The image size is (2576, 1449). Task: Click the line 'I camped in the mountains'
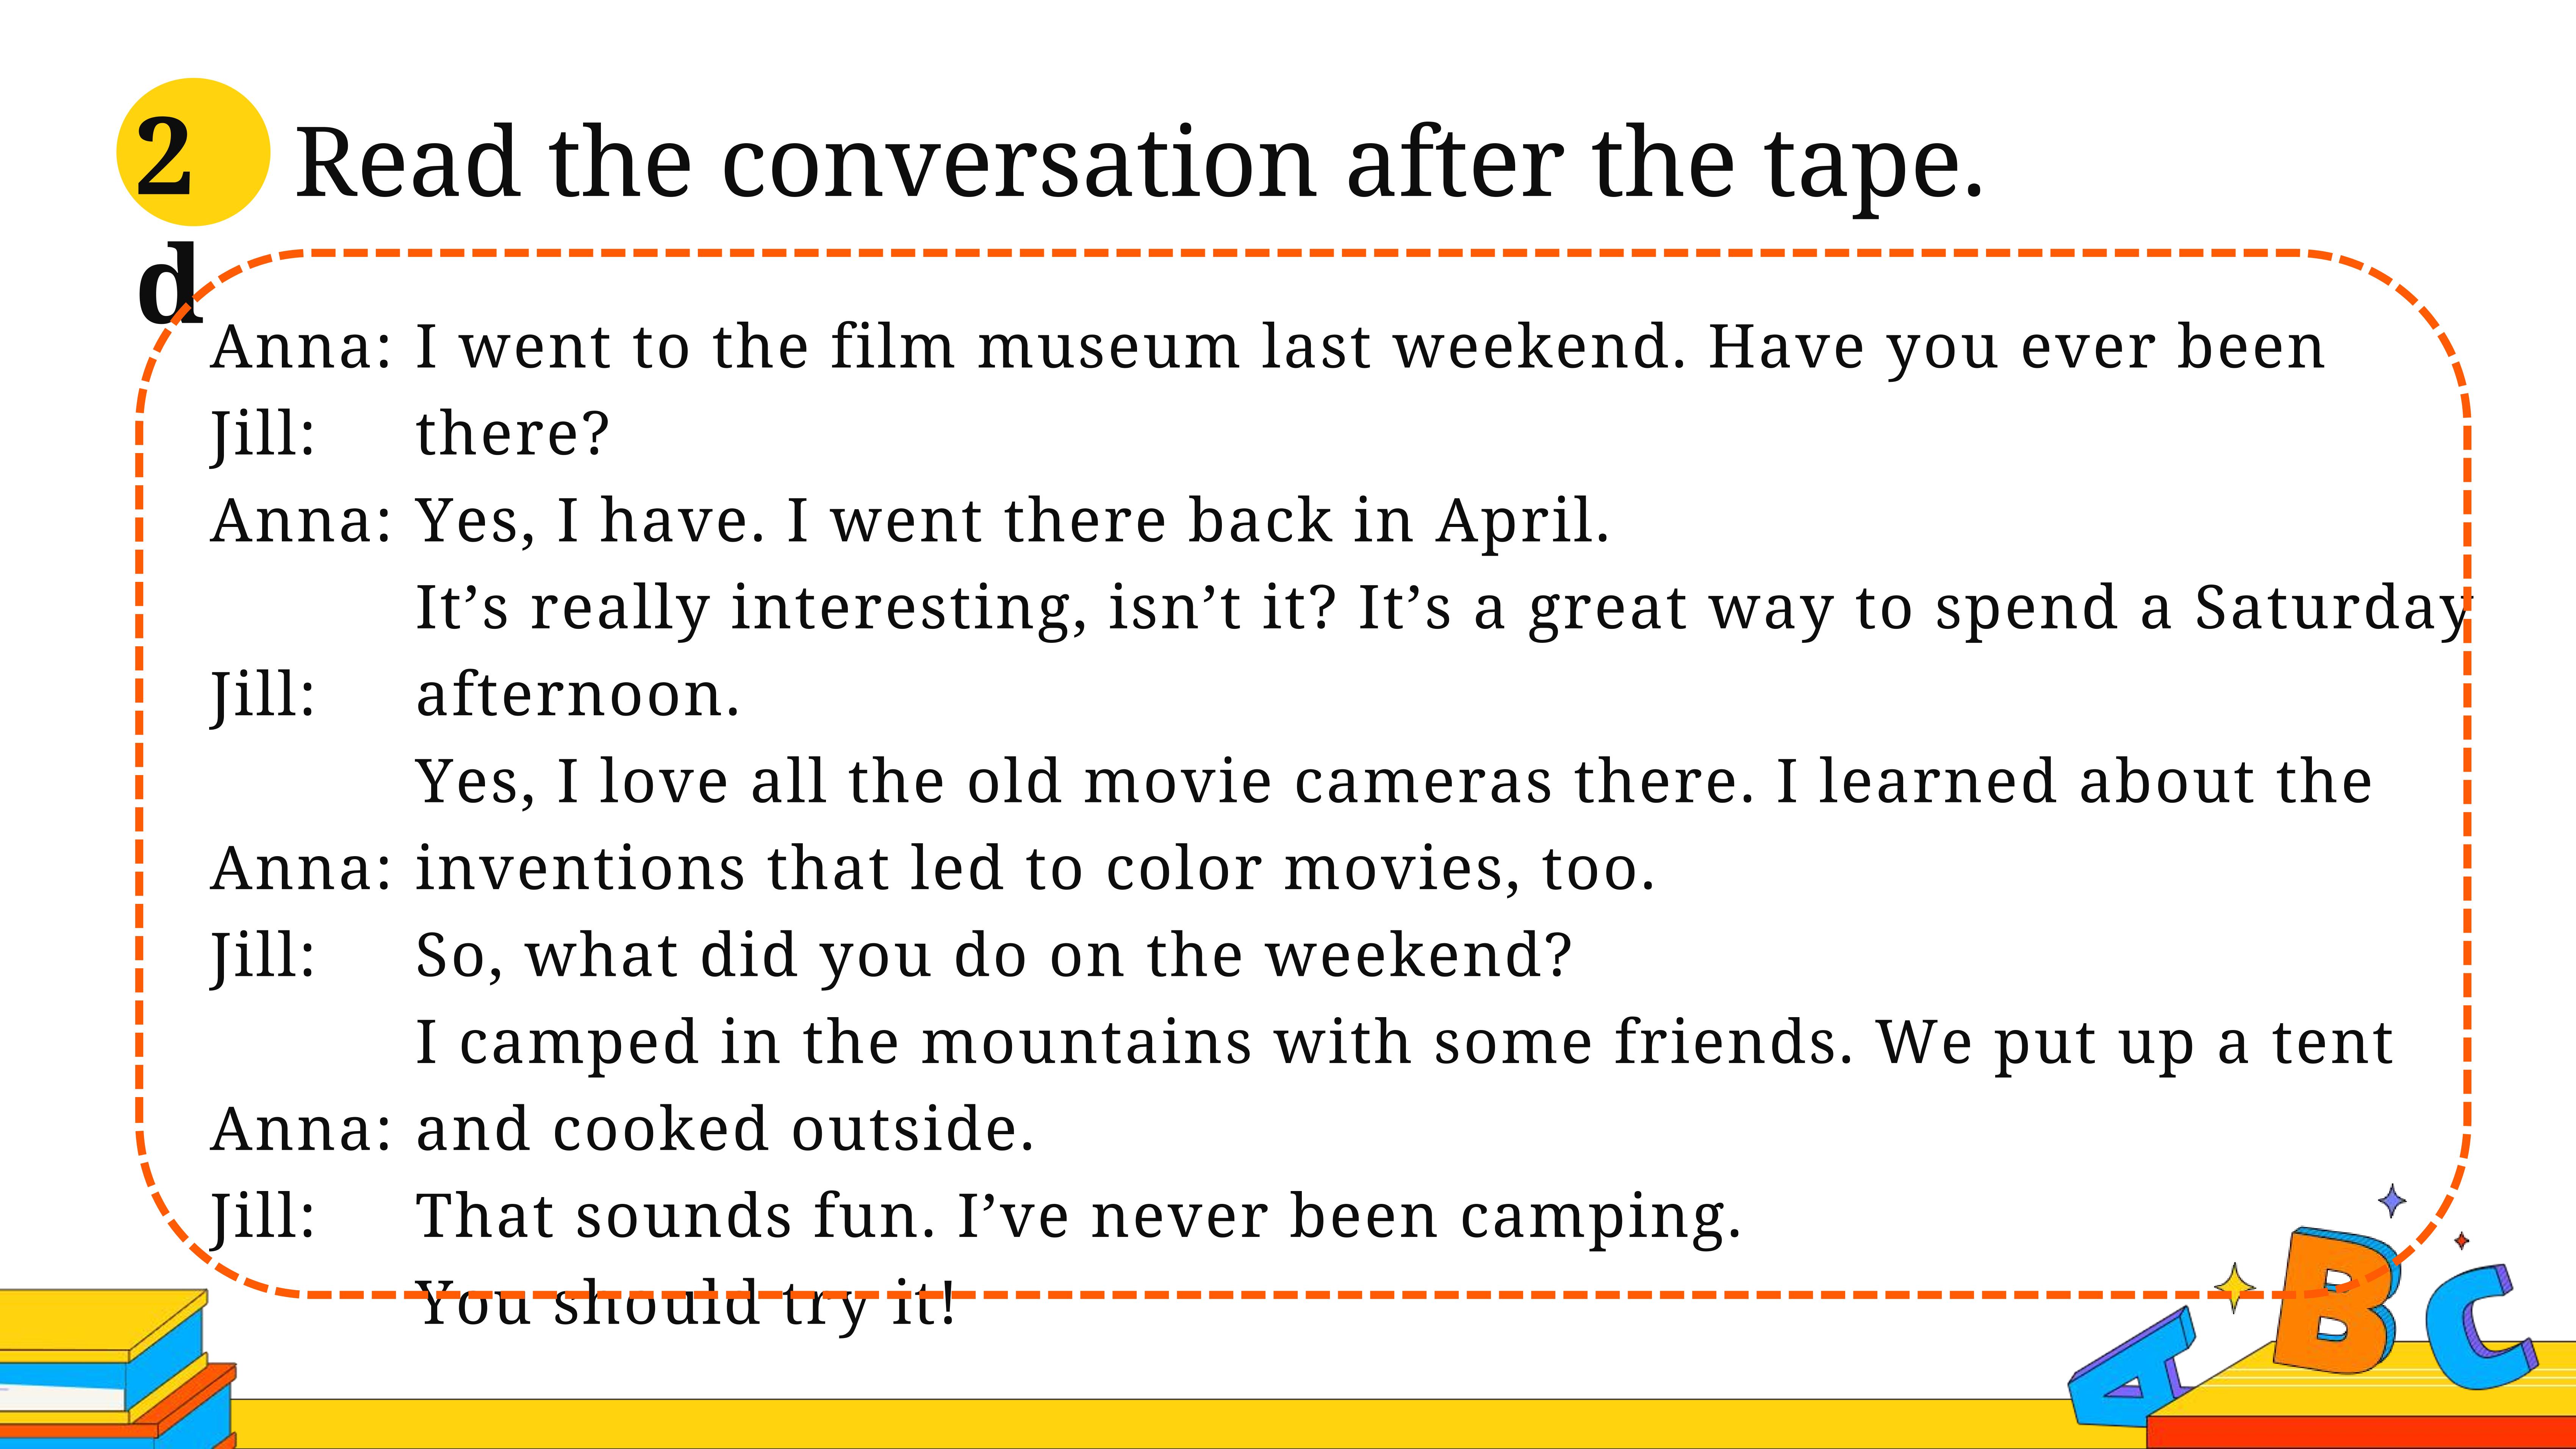pyautogui.click(x=1404, y=1043)
